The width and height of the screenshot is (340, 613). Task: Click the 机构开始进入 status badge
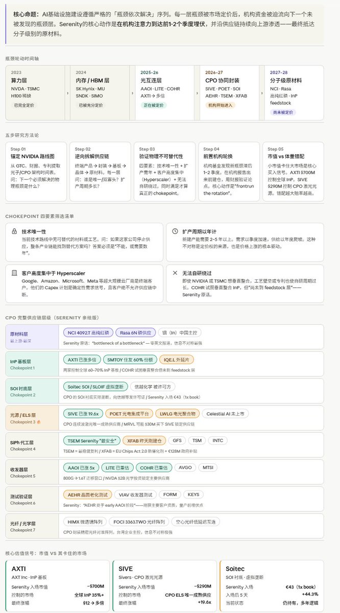[221, 105]
